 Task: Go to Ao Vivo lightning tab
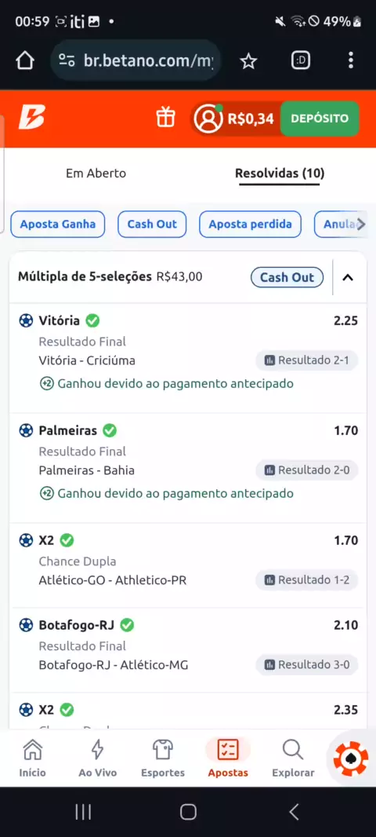(x=97, y=758)
